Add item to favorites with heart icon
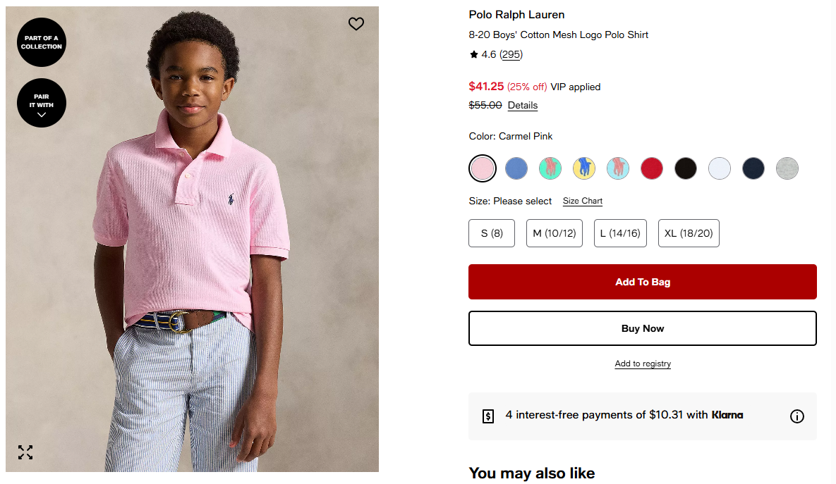The image size is (836, 484). click(x=356, y=24)
